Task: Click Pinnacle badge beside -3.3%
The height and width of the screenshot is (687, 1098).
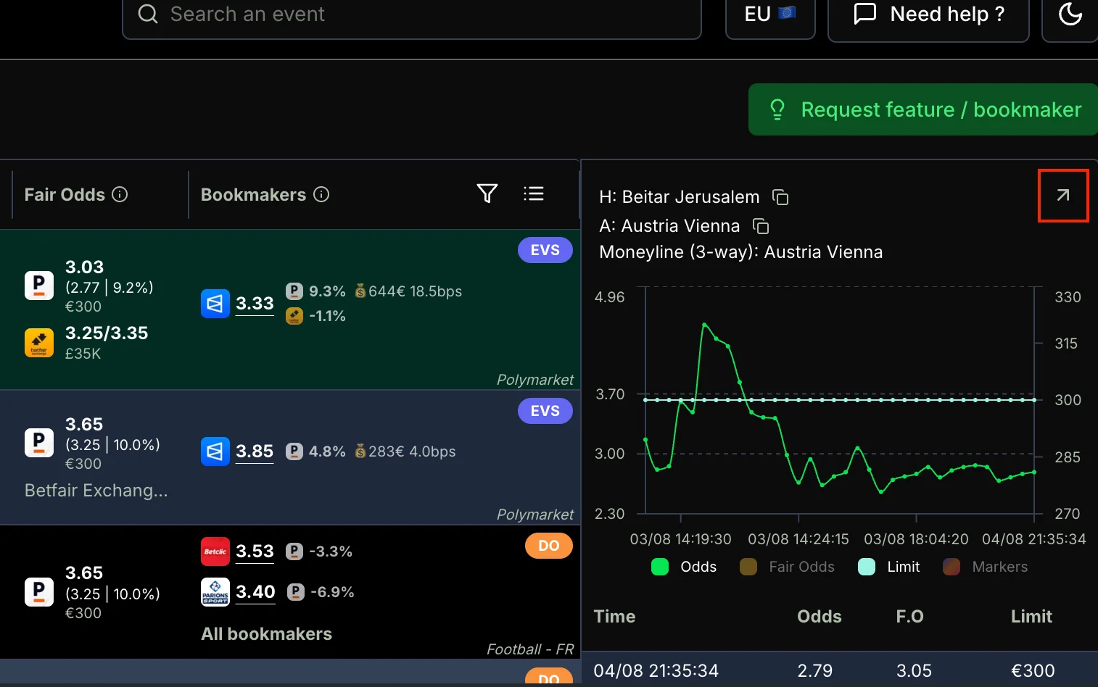Action: coord(294,551)
